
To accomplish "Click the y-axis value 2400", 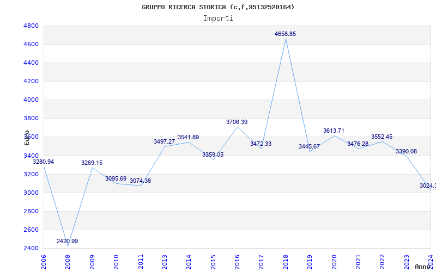I will pos(30,248).
